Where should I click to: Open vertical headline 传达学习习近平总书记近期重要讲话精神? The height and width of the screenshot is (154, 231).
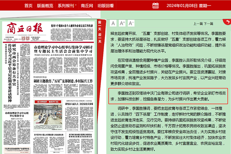coord(10,73)
